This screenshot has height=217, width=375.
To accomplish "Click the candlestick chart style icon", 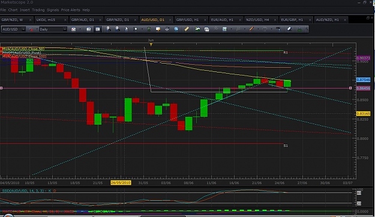I will coord(73,29).
